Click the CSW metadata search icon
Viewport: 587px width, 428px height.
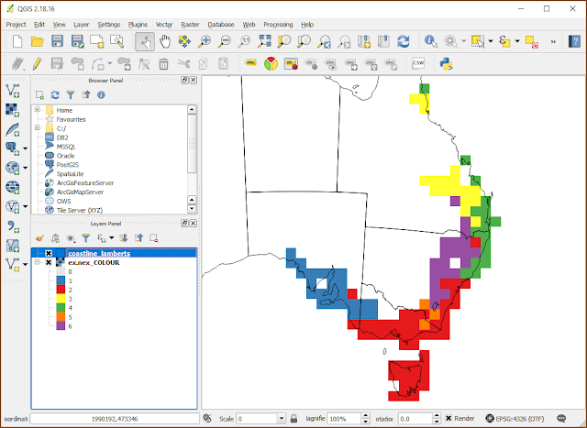point(418,63)
